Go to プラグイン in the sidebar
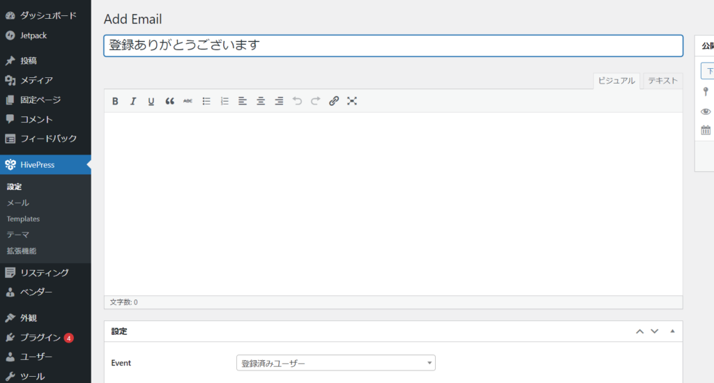The height and width of the screenshot is (383, 714). point(40,338)
